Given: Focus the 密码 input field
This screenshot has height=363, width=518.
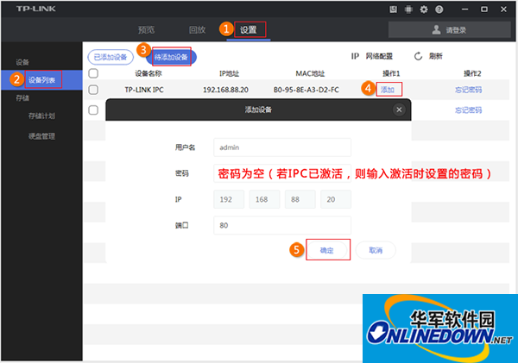Looking at the screenshot, I should pyautogui.click(x=282, y=173).
